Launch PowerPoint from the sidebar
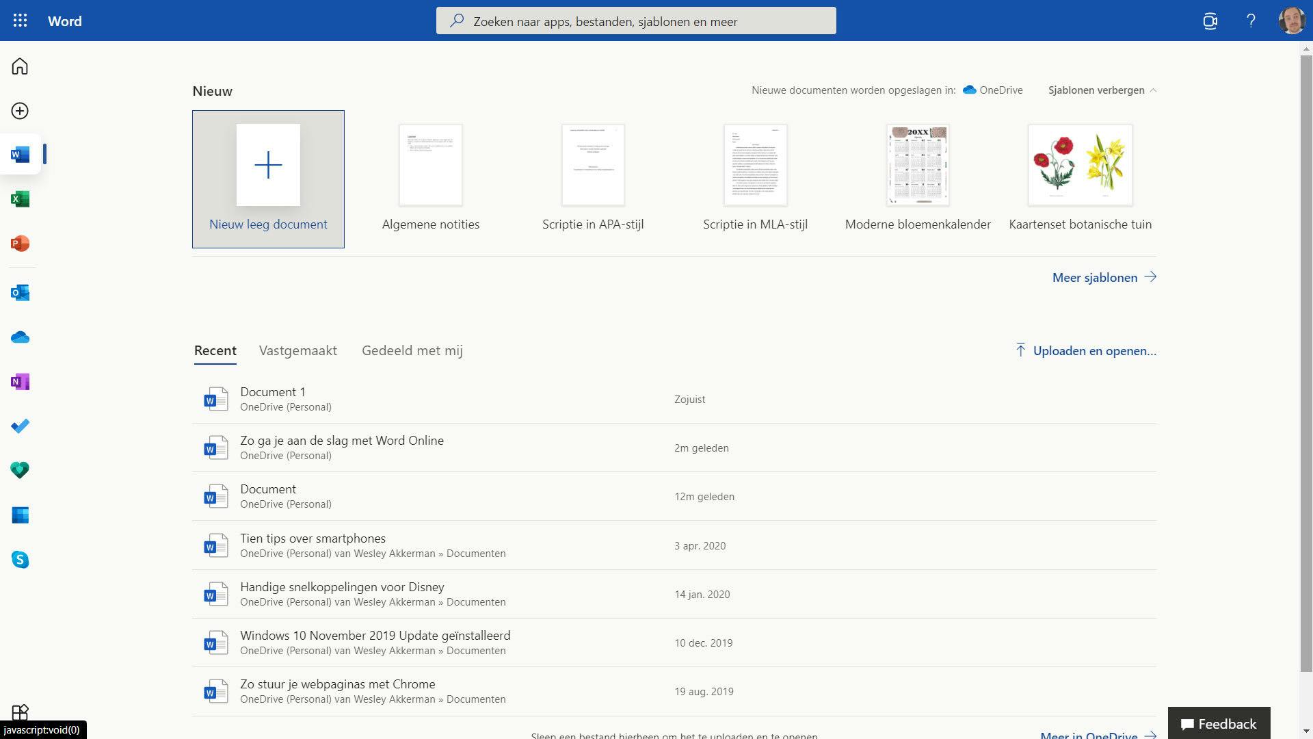The height and width of the screenshot is (739, 1313). point(20,244)
